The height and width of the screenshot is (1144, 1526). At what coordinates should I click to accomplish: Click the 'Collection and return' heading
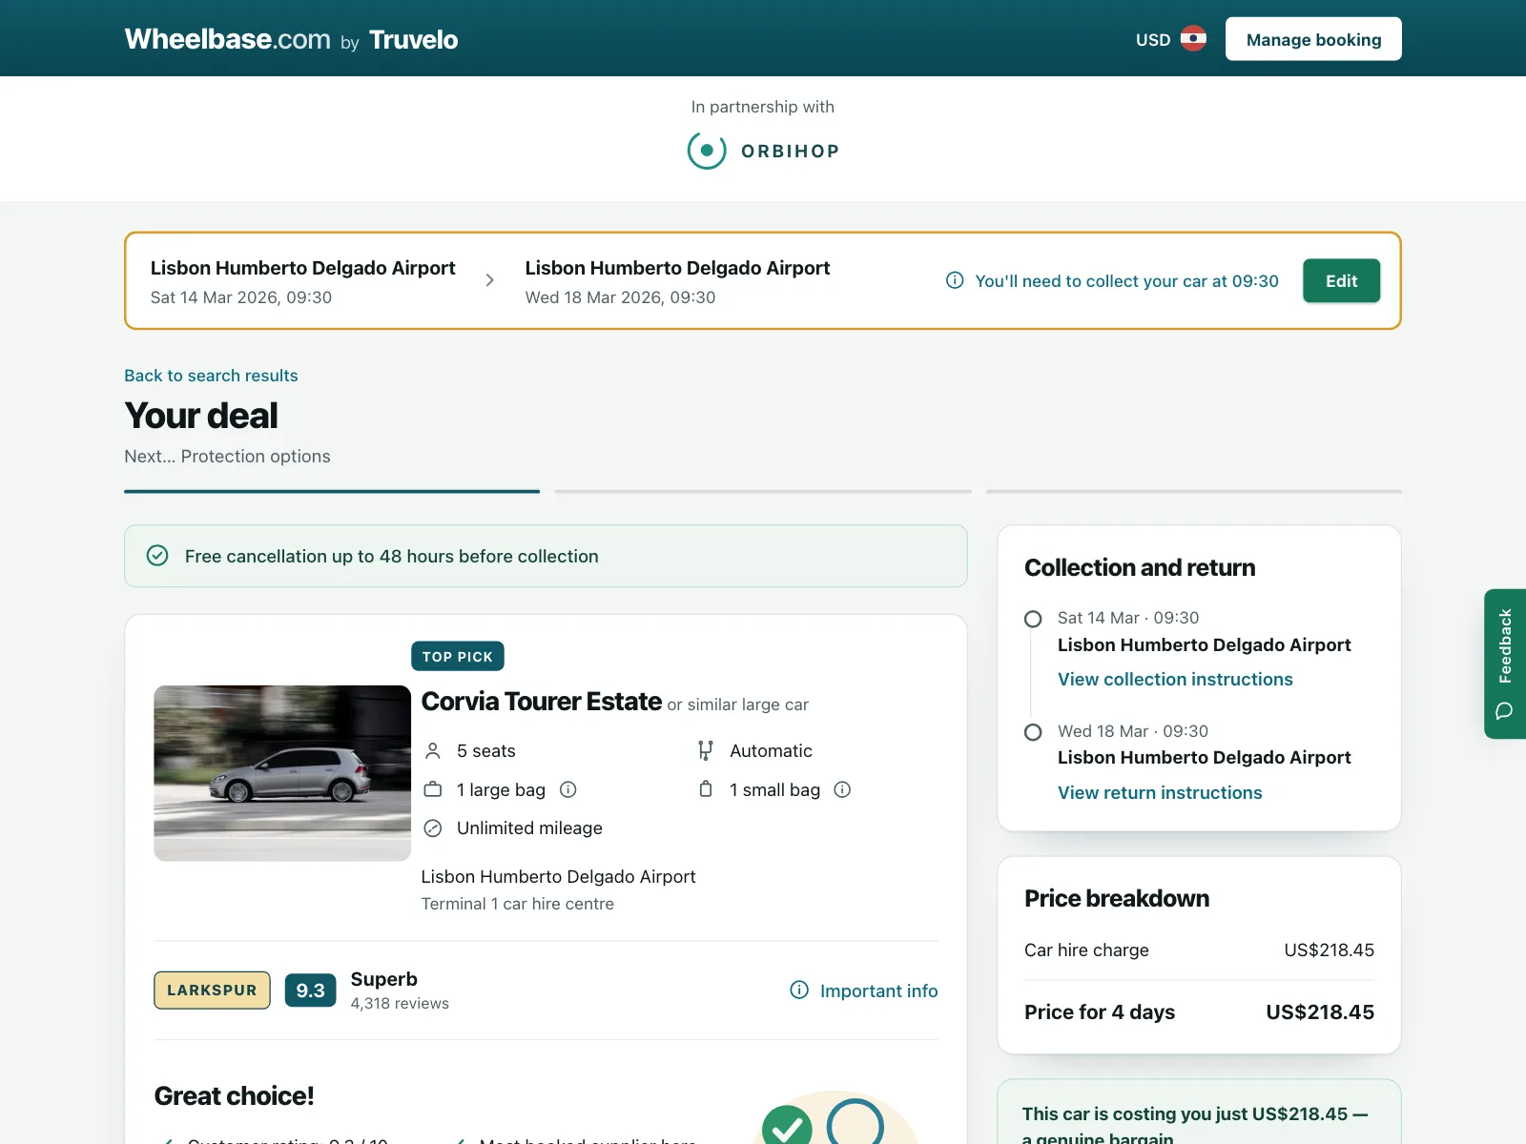pyautogui.click(x=1140, y=568)
